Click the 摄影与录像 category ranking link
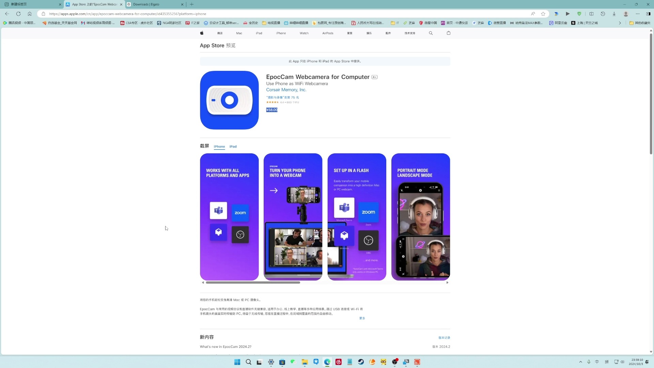The image size is (654, 368). pos(282,97)
